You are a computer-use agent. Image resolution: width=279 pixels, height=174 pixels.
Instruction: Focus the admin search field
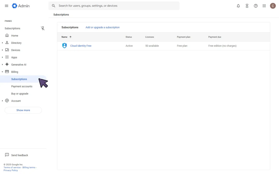[x=114, y=6]
